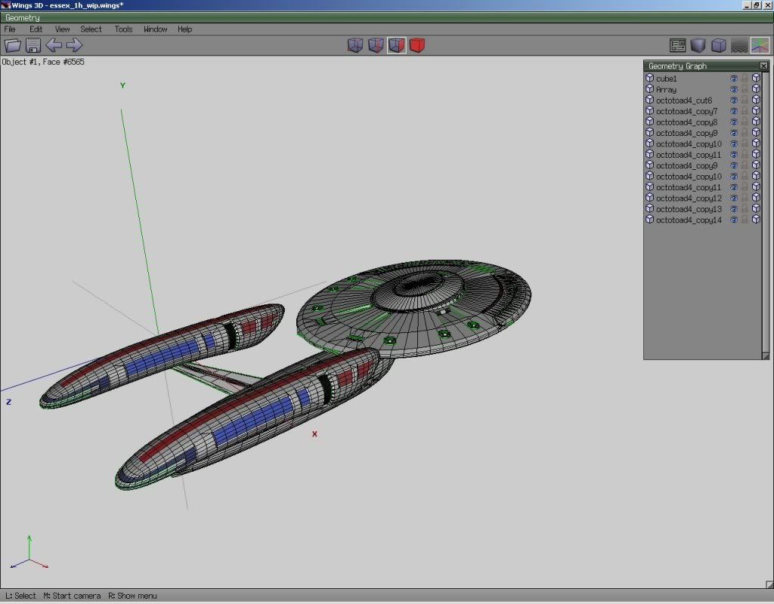Click the 'R: Show menu' status hint

132,596
